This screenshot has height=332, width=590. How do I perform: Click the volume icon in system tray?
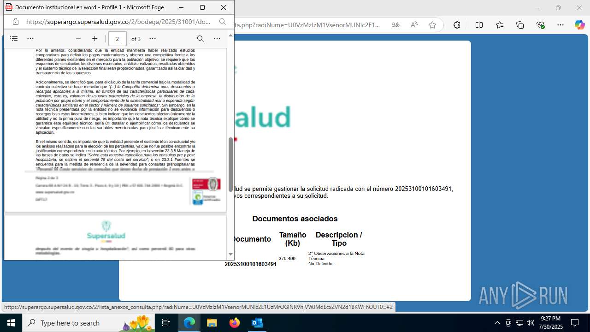pos(531,323)
